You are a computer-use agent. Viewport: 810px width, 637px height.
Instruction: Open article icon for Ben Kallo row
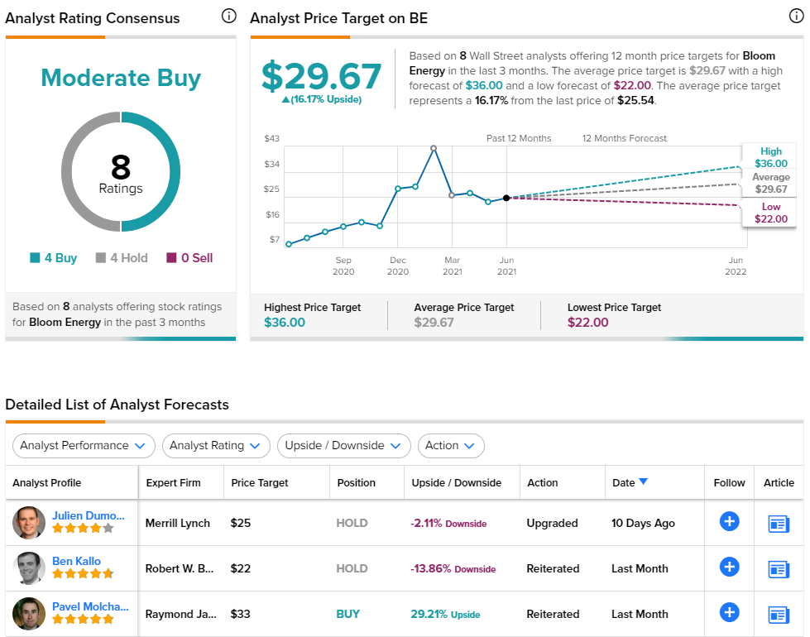[779, 569]
